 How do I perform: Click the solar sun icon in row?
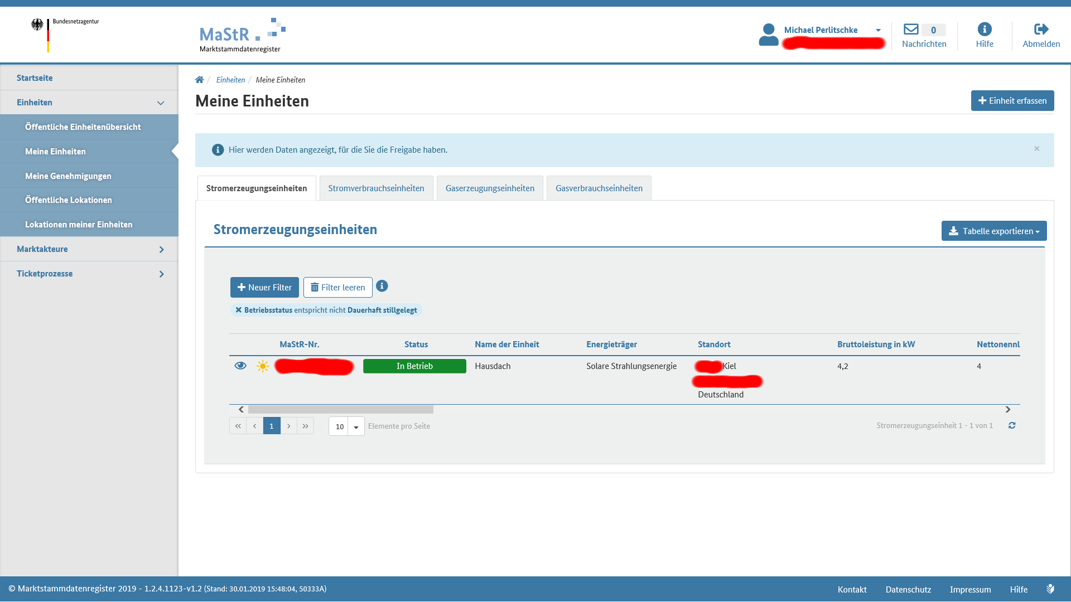tap(263, 366)
